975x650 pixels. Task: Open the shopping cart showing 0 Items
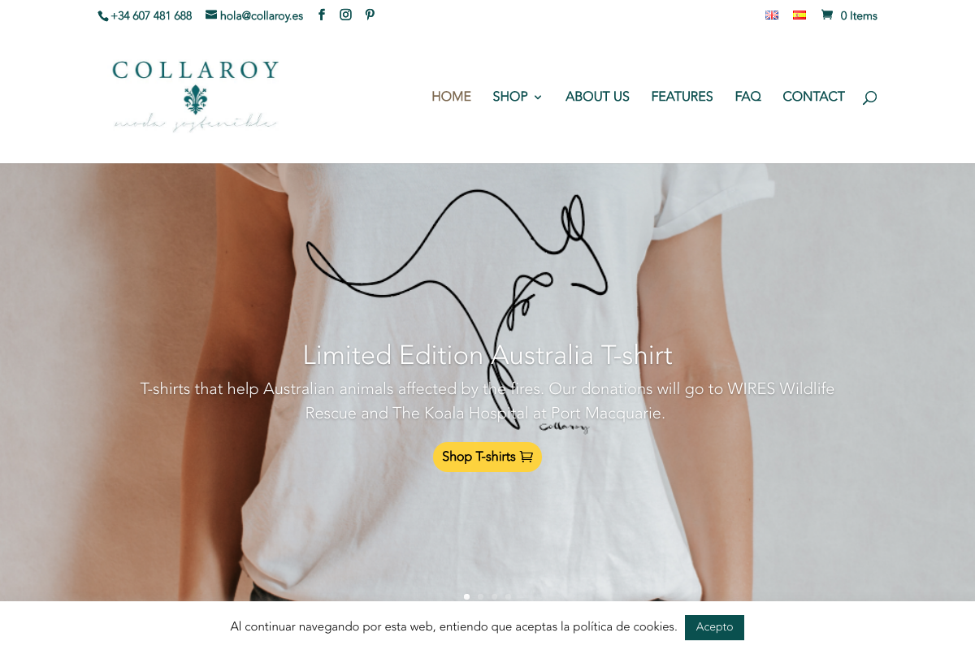[849, 15]
